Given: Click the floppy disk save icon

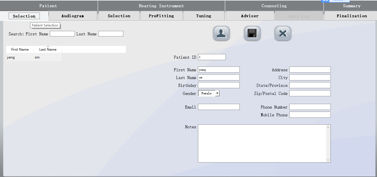Looking at the screenshot, I should coord(252,33).
